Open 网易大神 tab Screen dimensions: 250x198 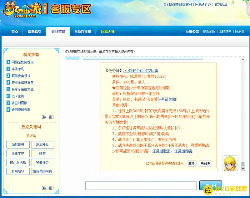pos(107,32)
